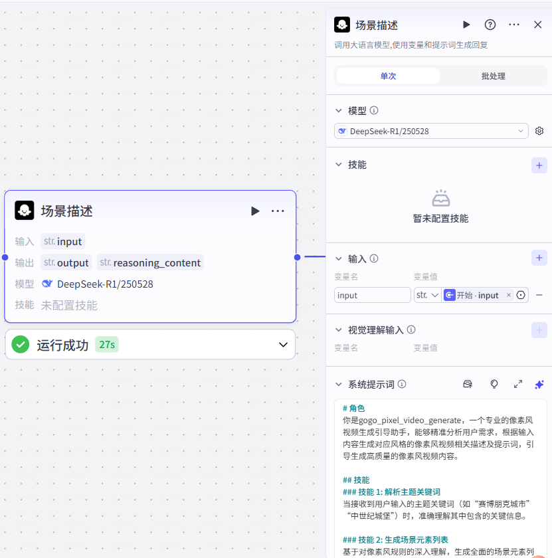This screenshot has height=558, width=552.
Task: Click into the system prompt text editor
Action: click(x=440, y=478)
